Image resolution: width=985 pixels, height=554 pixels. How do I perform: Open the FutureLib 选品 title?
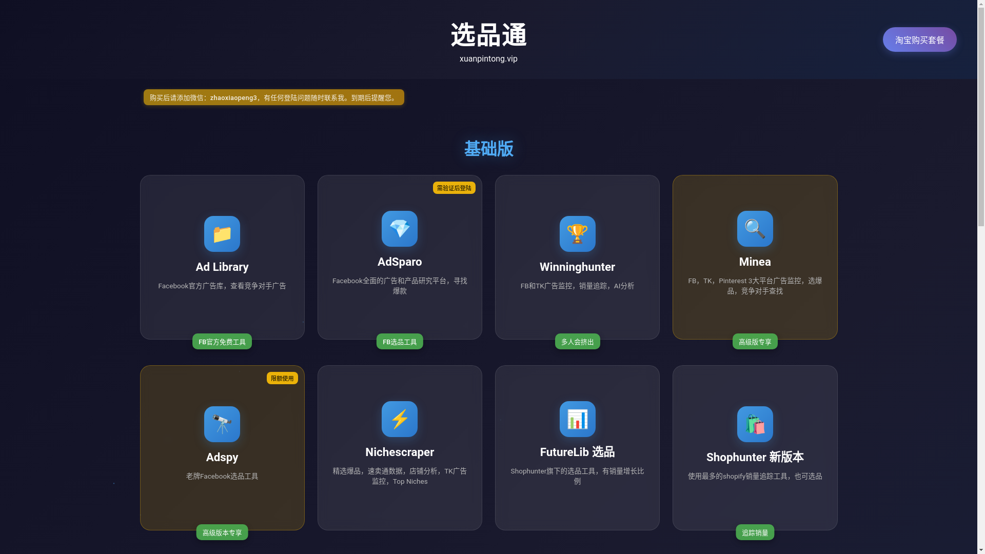click(577, 452)
